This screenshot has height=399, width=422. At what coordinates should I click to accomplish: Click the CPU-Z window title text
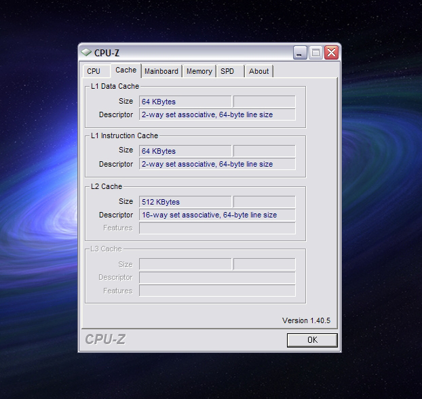coord(107,53)
